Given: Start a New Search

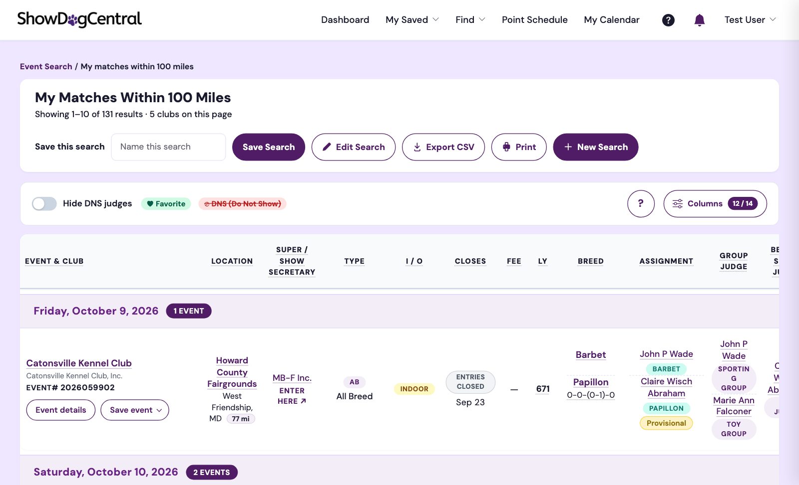Looking at the screenshot, I should click(596, 147).
